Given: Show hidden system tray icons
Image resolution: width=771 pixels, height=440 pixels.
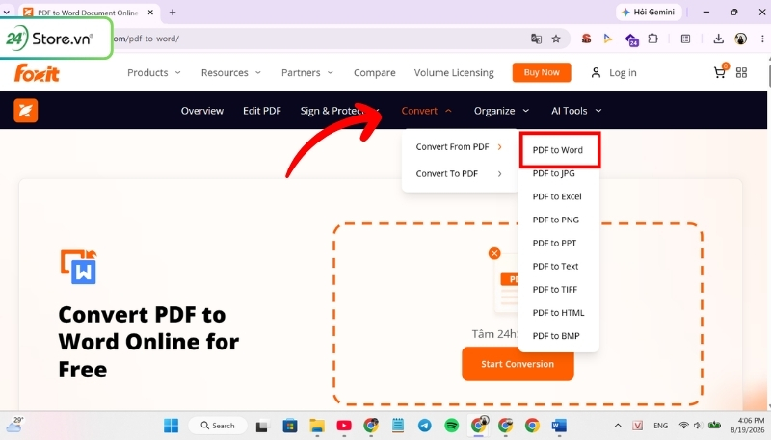Looking at the screenshot, I should click(618, 426).
